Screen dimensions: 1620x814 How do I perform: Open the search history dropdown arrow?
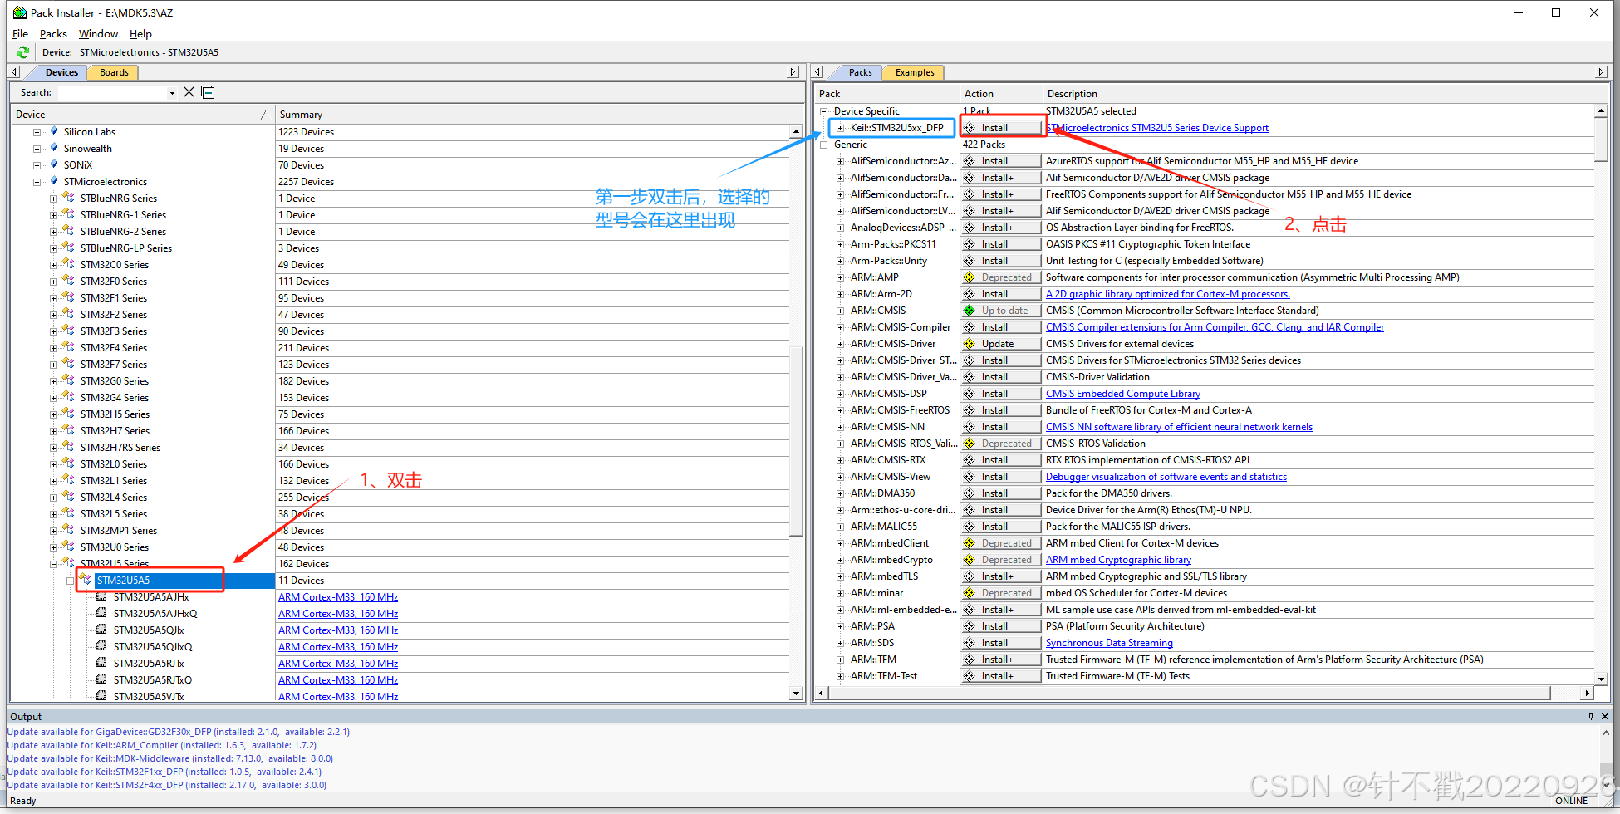coord(172,93)
